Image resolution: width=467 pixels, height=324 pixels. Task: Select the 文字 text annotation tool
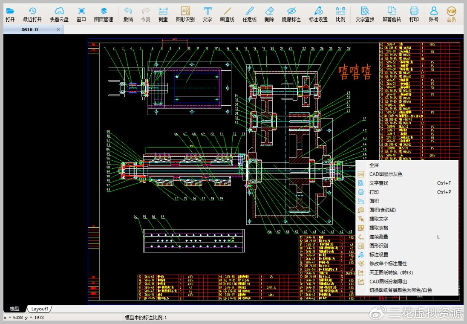[207, 14]
